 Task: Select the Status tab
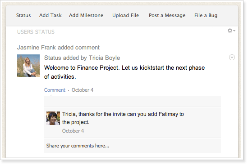(23, 15)
